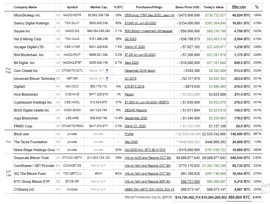The height and width of the screenshot is (204, 270).
Task: Select the 'CNSX:BIGG' symbol cell
Action: (x=72, y=110)
